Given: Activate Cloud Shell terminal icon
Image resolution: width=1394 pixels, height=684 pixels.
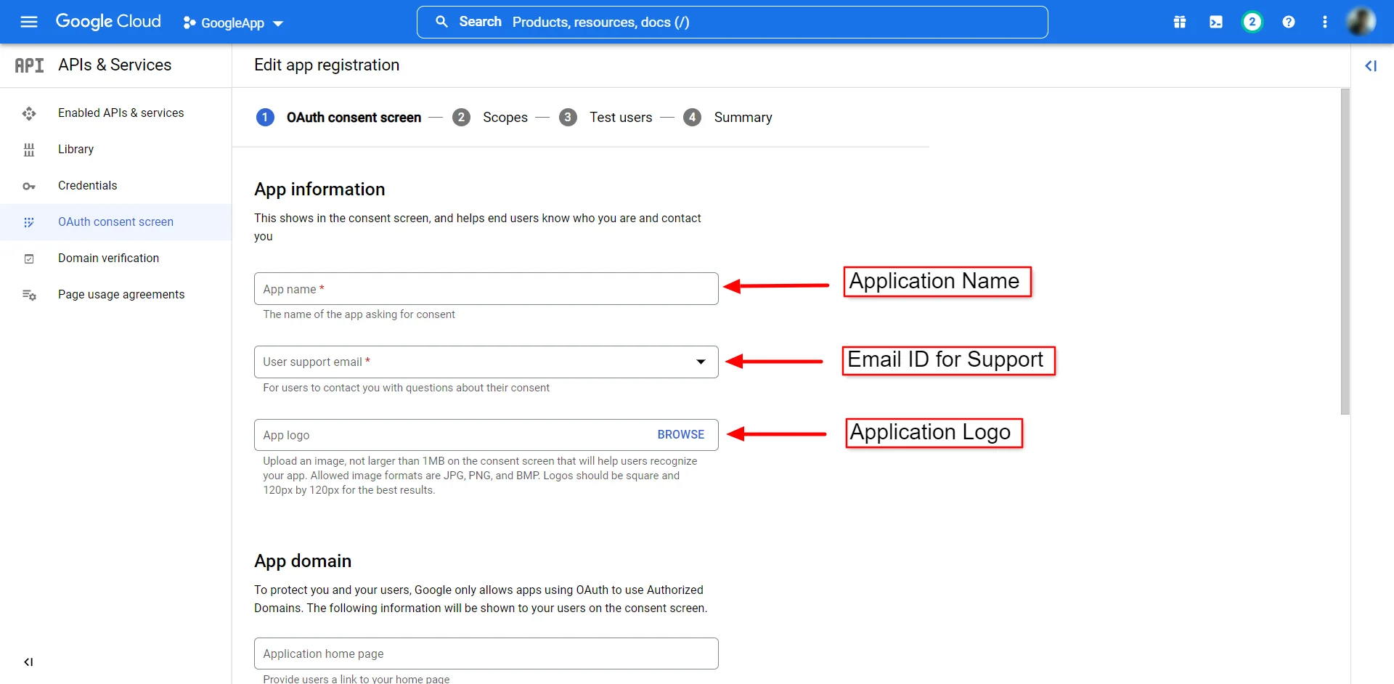Looking at the screenshot, I should (1216, 22).
